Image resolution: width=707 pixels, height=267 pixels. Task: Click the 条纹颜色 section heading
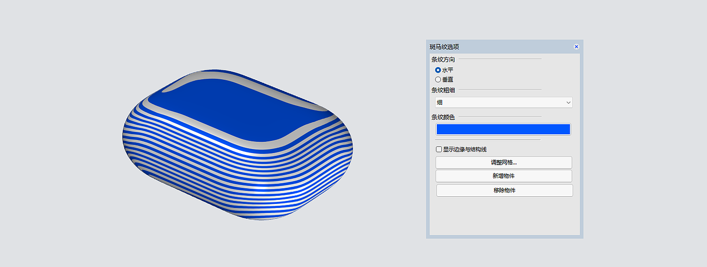pyautogui.click(x=442, y=117)
